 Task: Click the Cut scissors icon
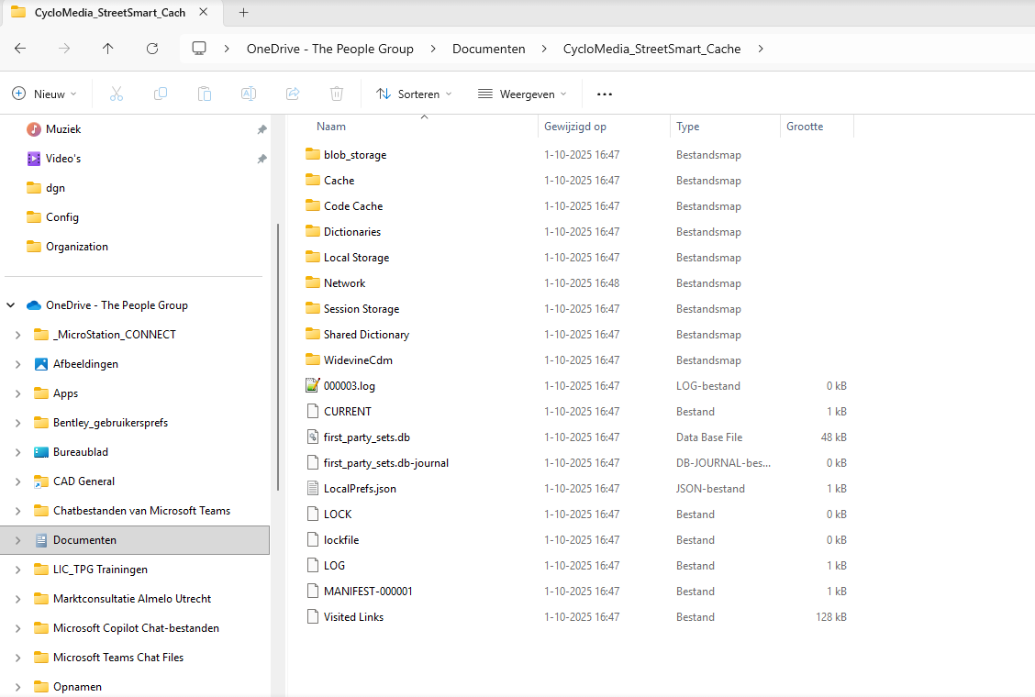click(117, 94)
